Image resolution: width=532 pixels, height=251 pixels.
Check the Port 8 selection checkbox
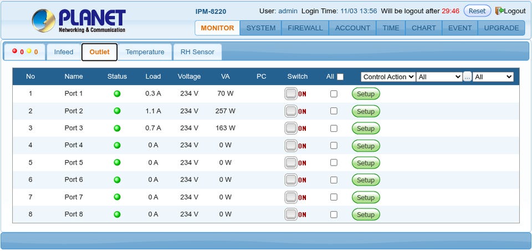[x=334, y=214]
